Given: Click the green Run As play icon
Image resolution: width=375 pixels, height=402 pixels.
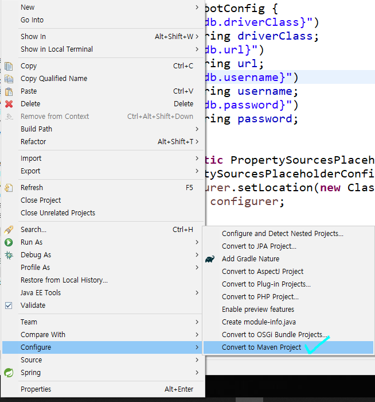Looking at the screenshot, I should click(x=9, y=242).
